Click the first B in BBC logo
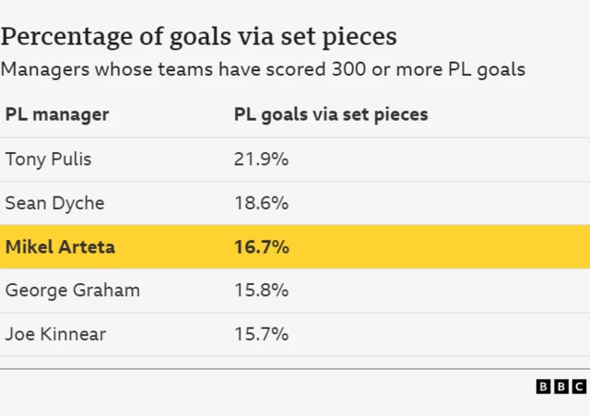 click(543, 386)
